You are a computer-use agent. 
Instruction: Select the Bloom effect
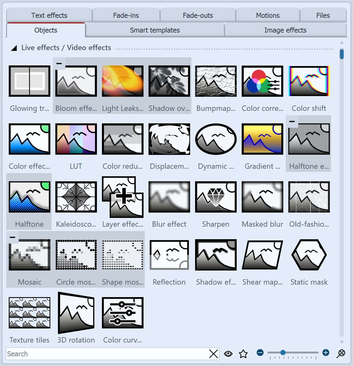[x=76, y=81]
